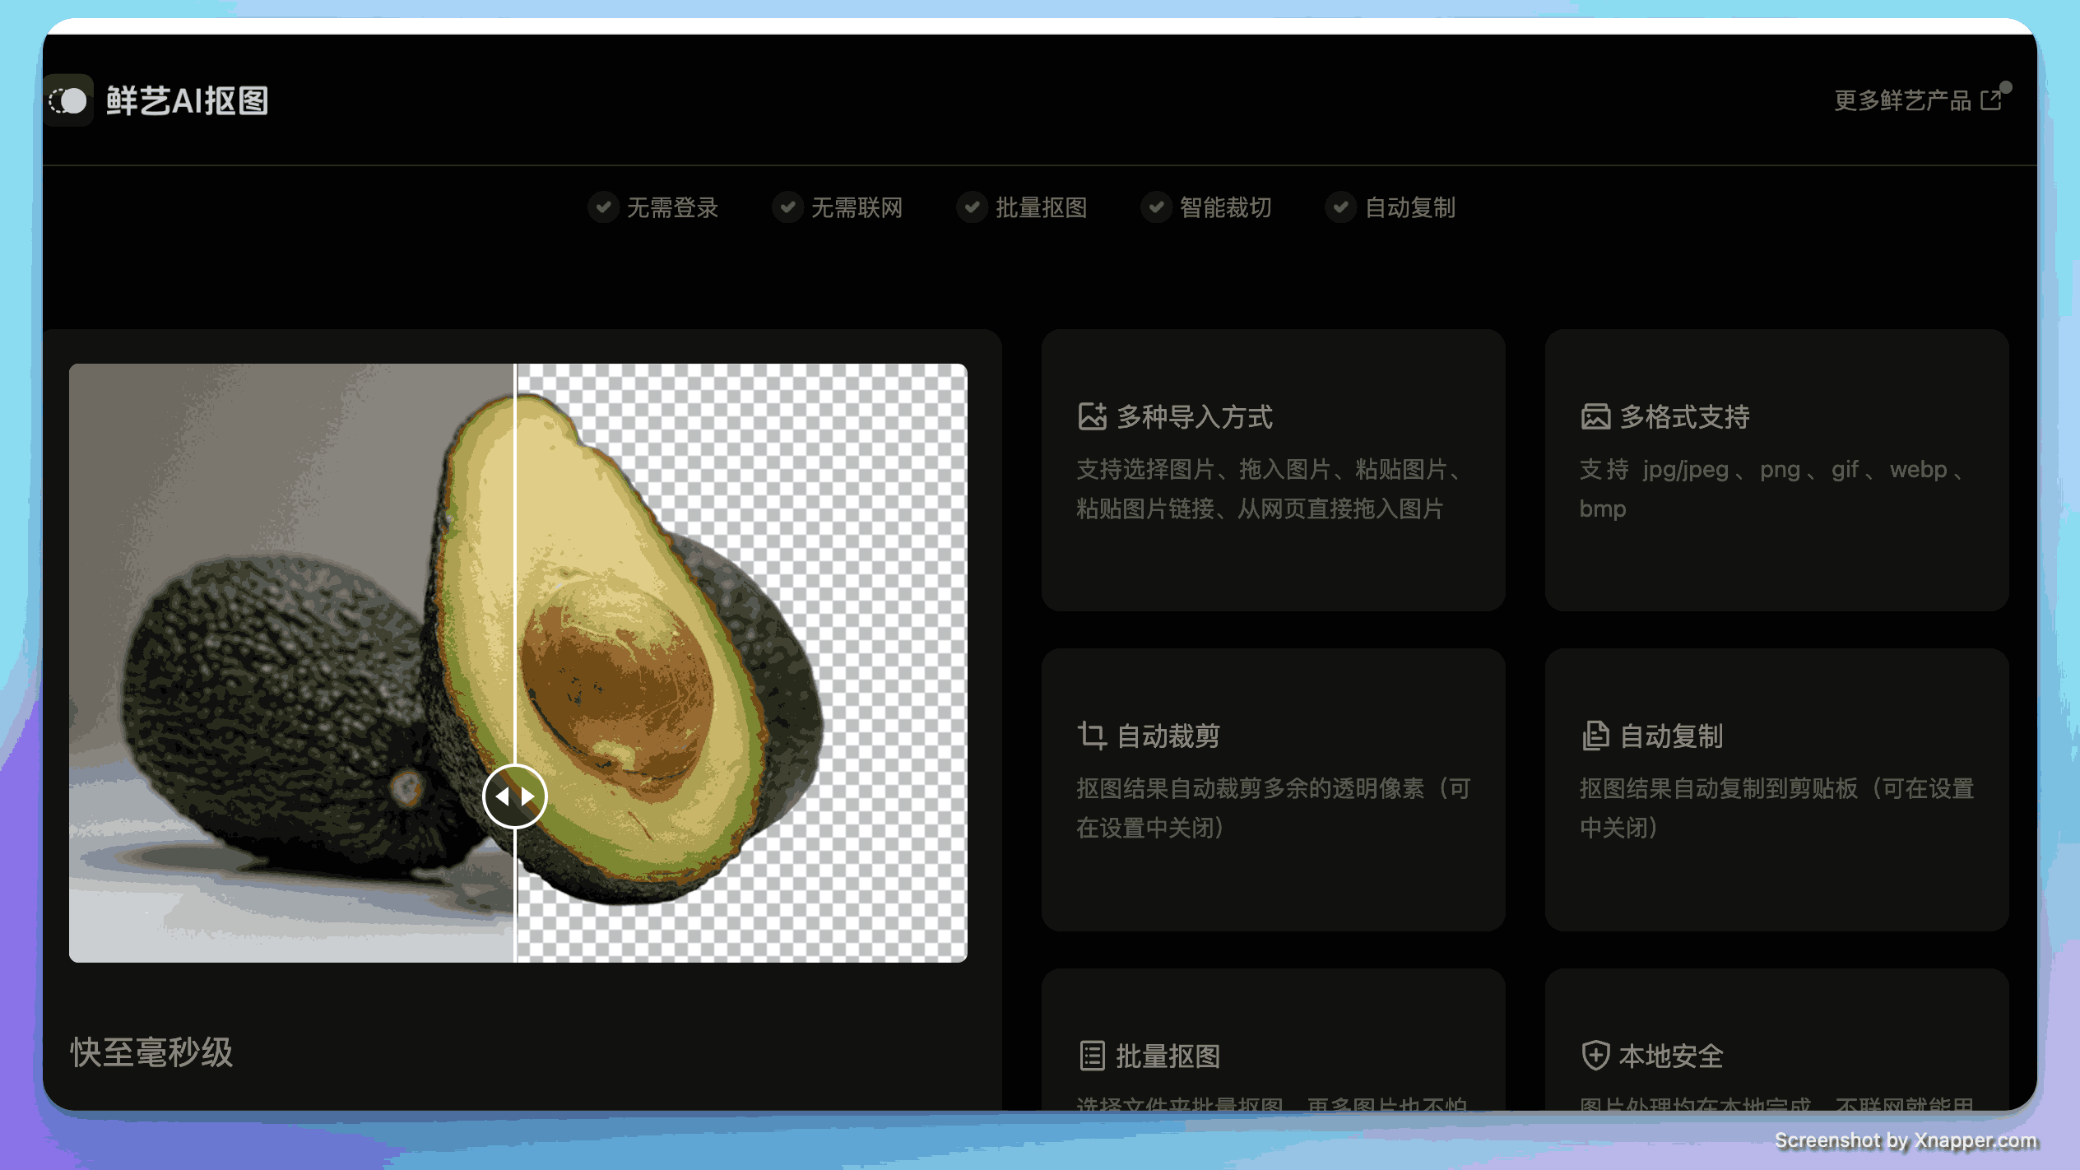Viewport: 2080px width, 1170px height.
Task: Click the 批量抠图 checkmark in feature row
Action: click(x=972, y=207)
